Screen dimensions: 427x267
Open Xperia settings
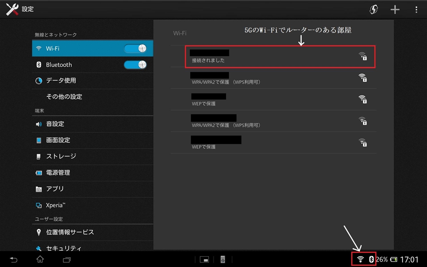click(93, 205)
